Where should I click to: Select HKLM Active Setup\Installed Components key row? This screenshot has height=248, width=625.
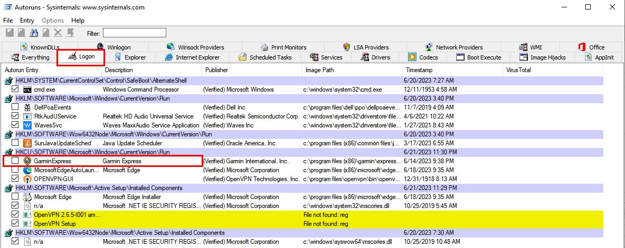pyautogui.click(x=303, y=188)
